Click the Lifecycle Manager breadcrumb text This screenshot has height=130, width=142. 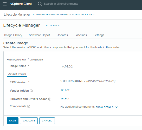(x=17, y=15)
